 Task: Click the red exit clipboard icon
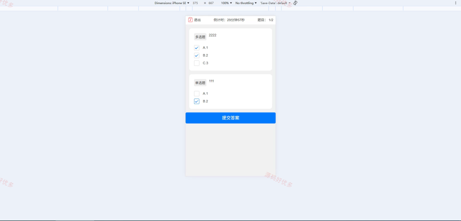click(190, 20)
